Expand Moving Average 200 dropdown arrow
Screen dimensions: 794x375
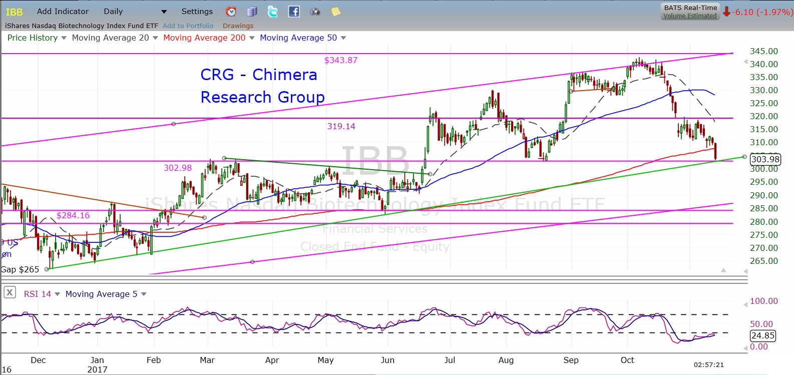pos(252,38)
